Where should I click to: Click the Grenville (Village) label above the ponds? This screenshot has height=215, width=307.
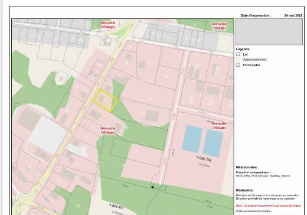(219, 126)
